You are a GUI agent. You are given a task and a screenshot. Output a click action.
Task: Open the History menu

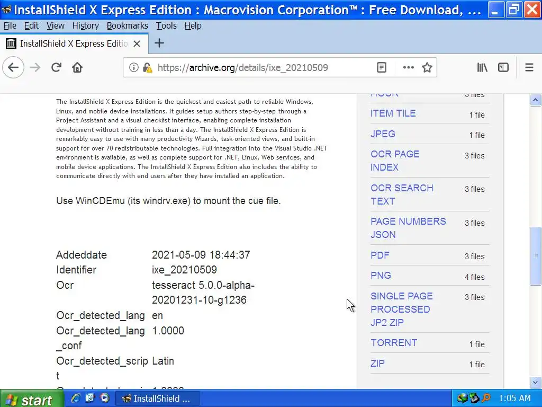point(85,25)
